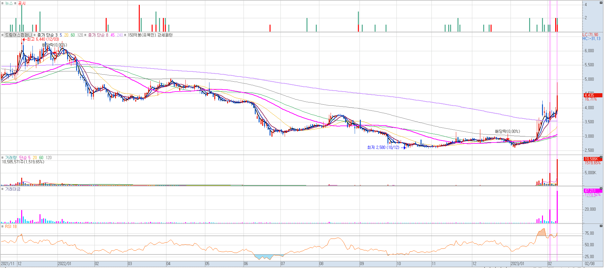Click the 07 month label on date axis

point(283,264)
